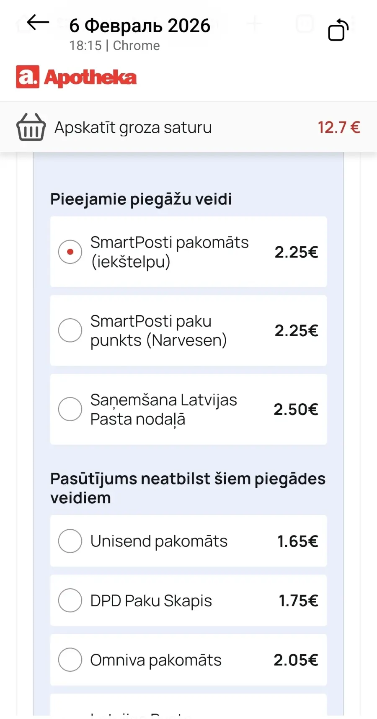Tap the back arrow icon
The width and height of the screenshot is (377, 719).
click(x=38, y=23)
